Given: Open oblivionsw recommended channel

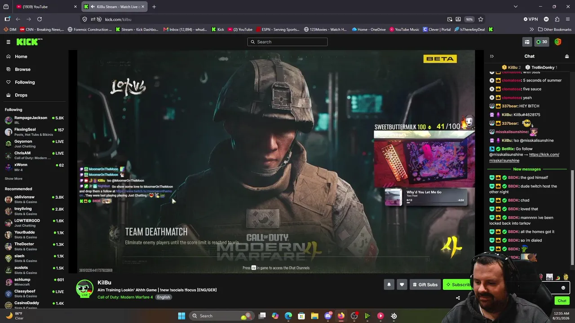Looking at the screenshot, I should [x=34, y=199].
